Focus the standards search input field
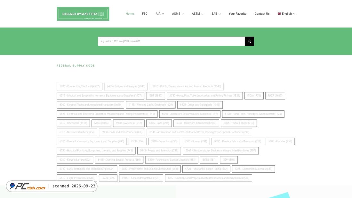This screenshot has height=198, width=352. coord(171,41)
